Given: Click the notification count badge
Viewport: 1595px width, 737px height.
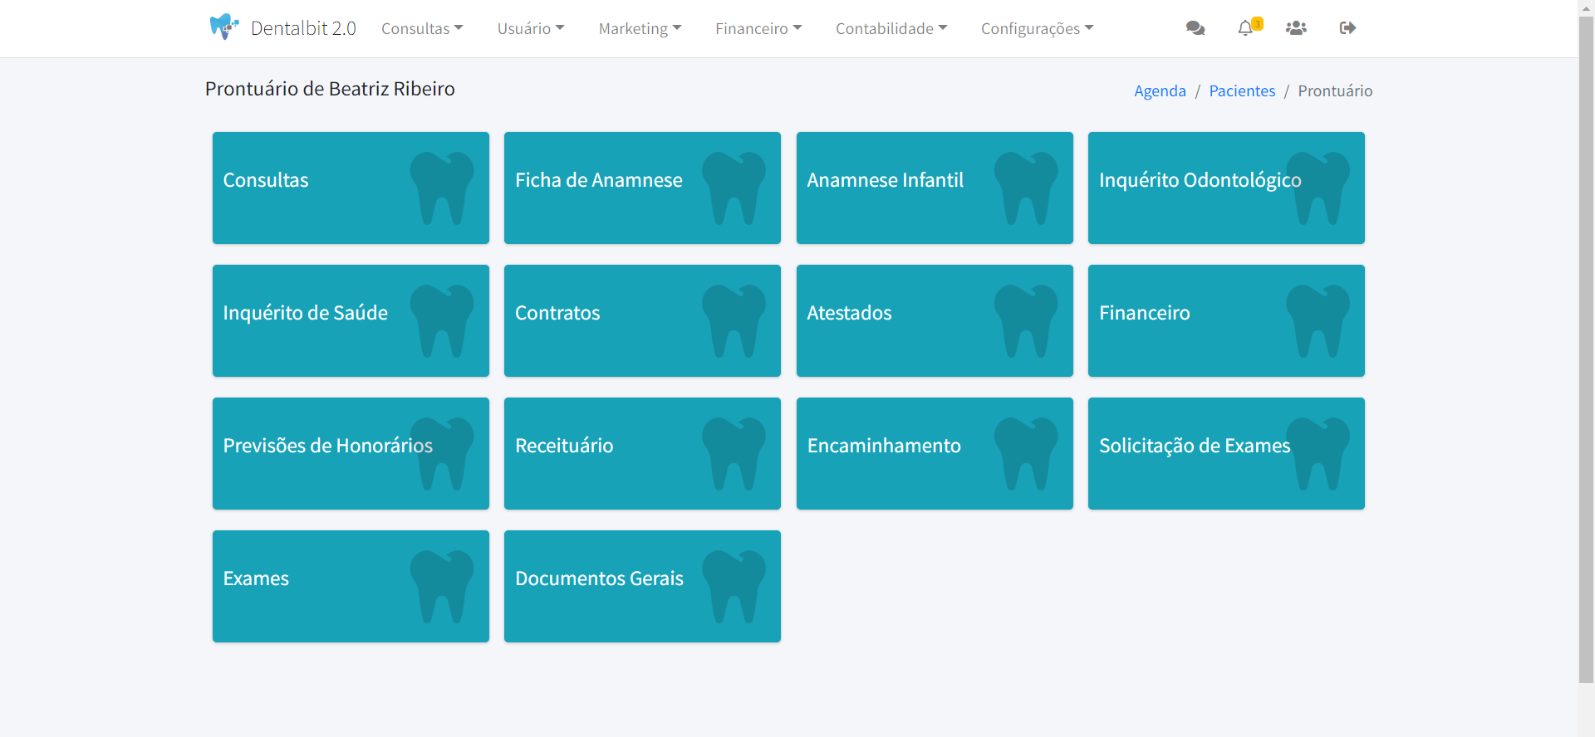Looking at the screenshot, I should point(1258,23).
